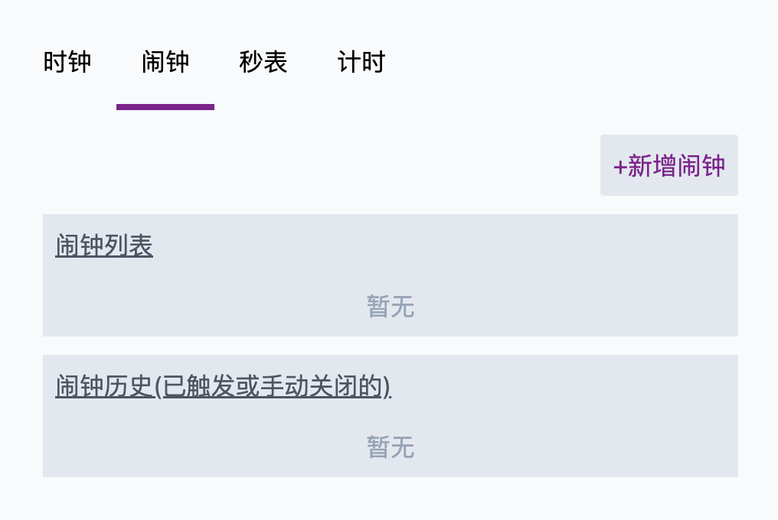Switch to the 时钟 tab

pyautogui.click(x=67, y=63)
